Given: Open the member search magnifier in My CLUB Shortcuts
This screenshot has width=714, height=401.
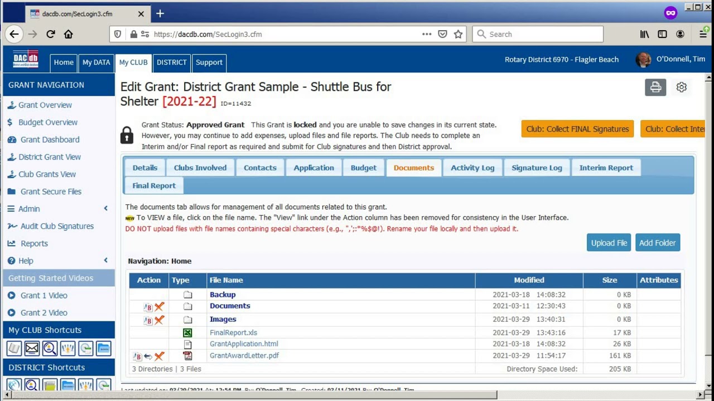Looking at the screenshot, I should click(50, 349).
